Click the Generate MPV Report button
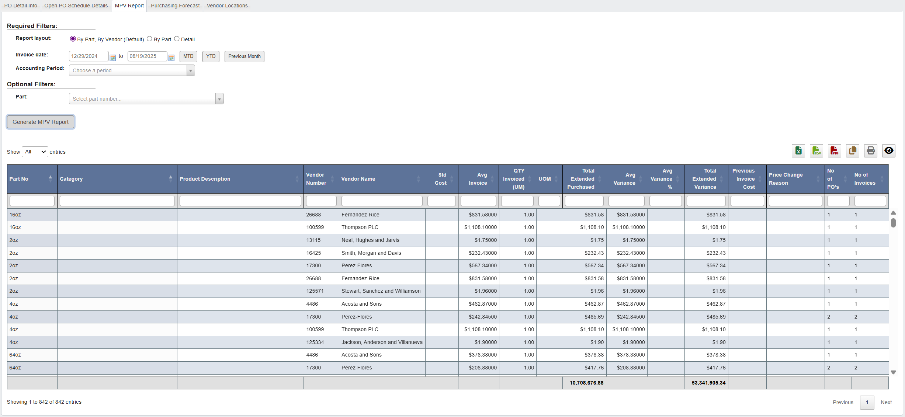 click(40, 122)
